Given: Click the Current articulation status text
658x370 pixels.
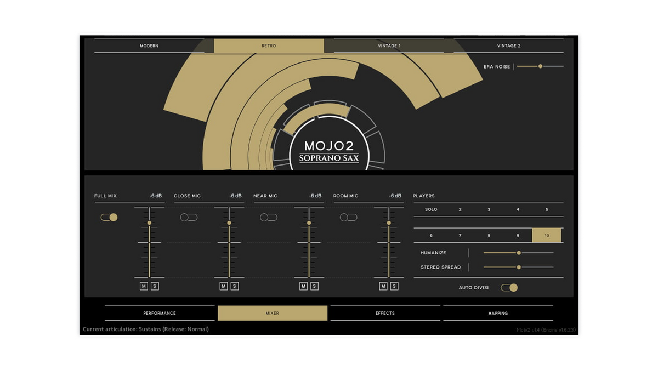Looking at the screenshot, I should [146, 329].
